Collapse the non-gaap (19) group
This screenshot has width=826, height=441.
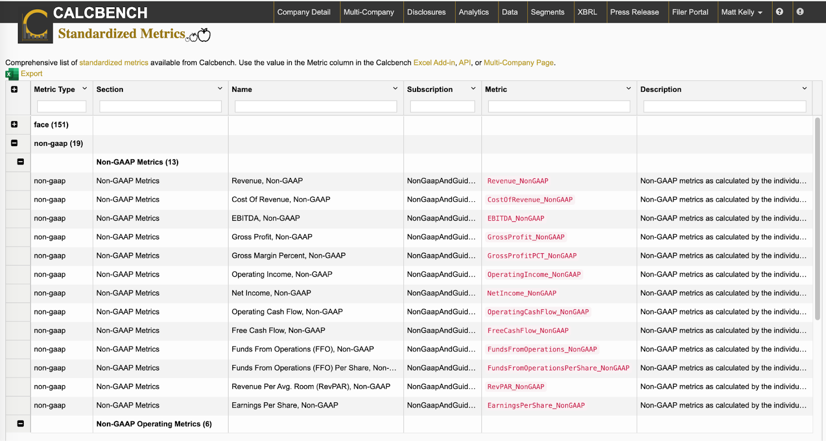click(x=14, y=143)
